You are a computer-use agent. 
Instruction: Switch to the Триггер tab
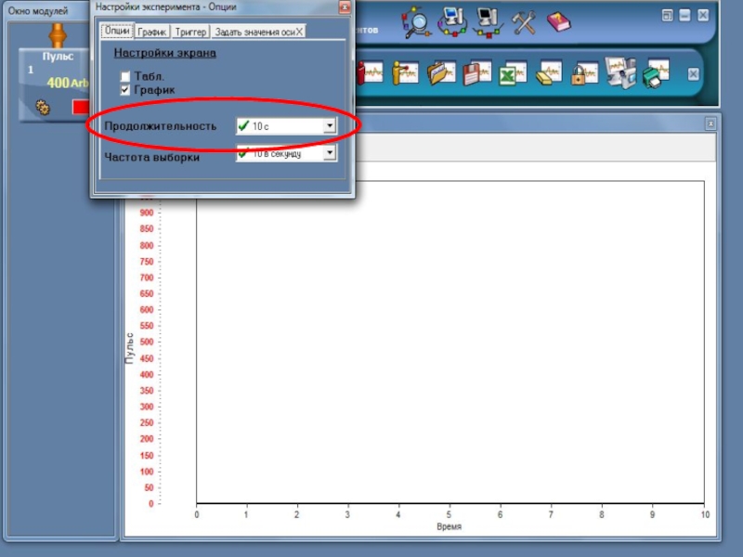[190, 32]
